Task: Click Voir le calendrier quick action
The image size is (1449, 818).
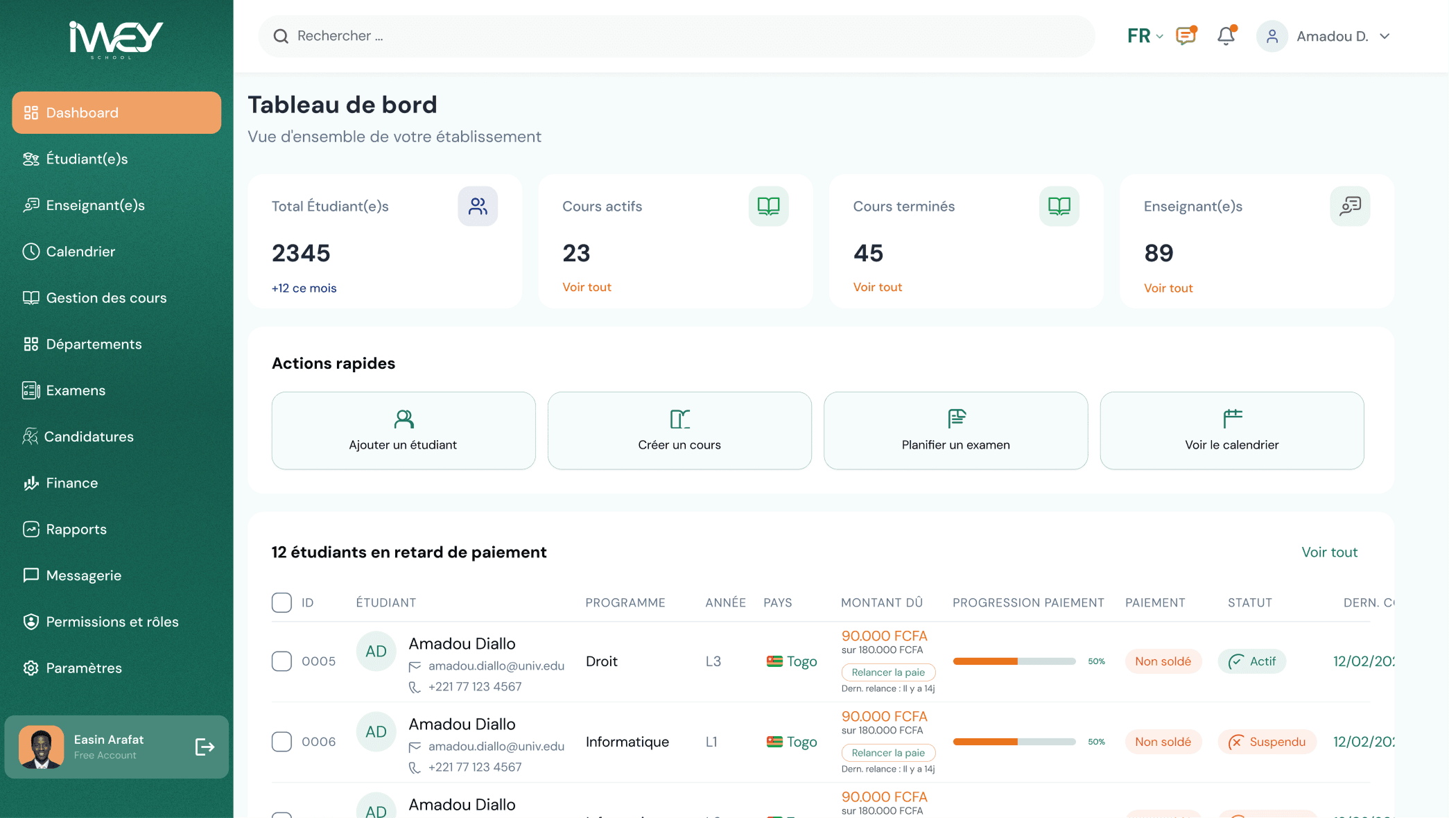Action: (x=1232, y=430)
